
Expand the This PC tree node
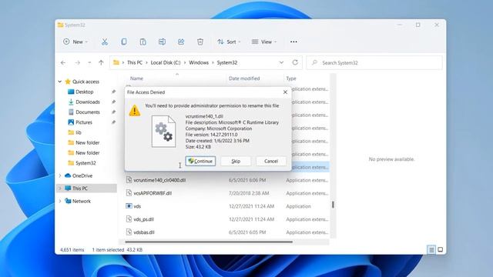point(60,189)
